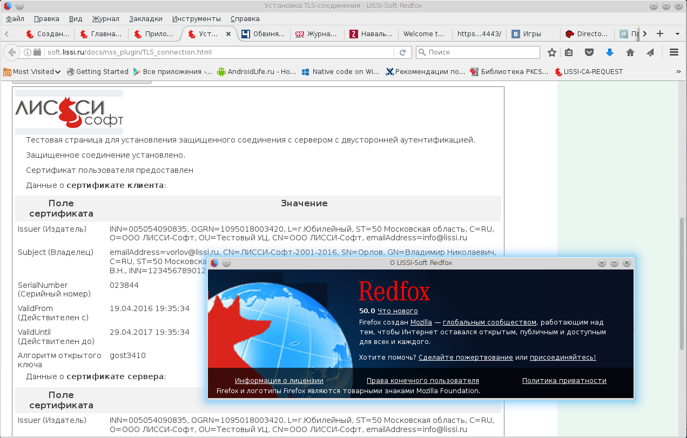The image size is (687, 438).
Task: Switch to the 'Главна...' tab
Action: click(x=101, y=33)
